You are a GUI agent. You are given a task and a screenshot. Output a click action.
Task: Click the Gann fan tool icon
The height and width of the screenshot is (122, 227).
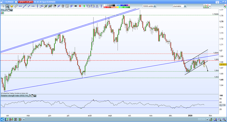[54, 6]
